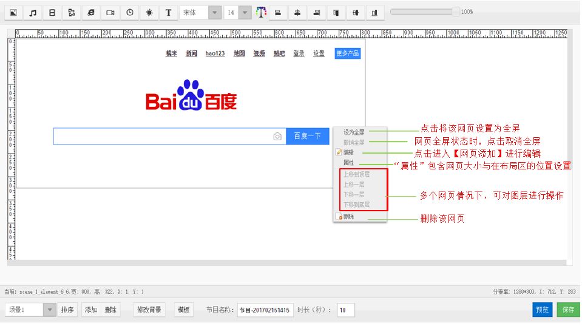Click the Baidu logo

(191, 95)
